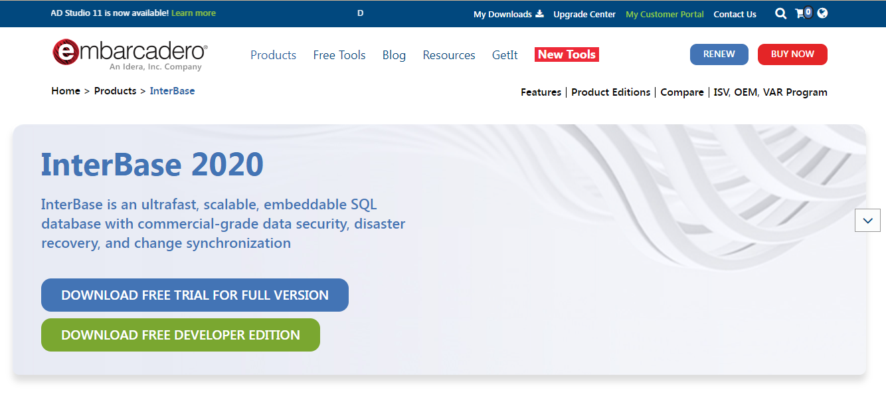Select the New Tools highlighted menu item

click(x=567, y=54)
